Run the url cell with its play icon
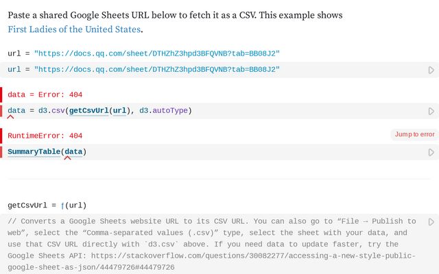Image resolution: width=439 pixels, height=274 pixels. (431, 70)
